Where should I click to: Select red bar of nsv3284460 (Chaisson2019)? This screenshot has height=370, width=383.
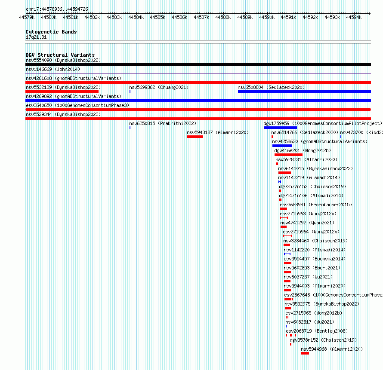287,245
